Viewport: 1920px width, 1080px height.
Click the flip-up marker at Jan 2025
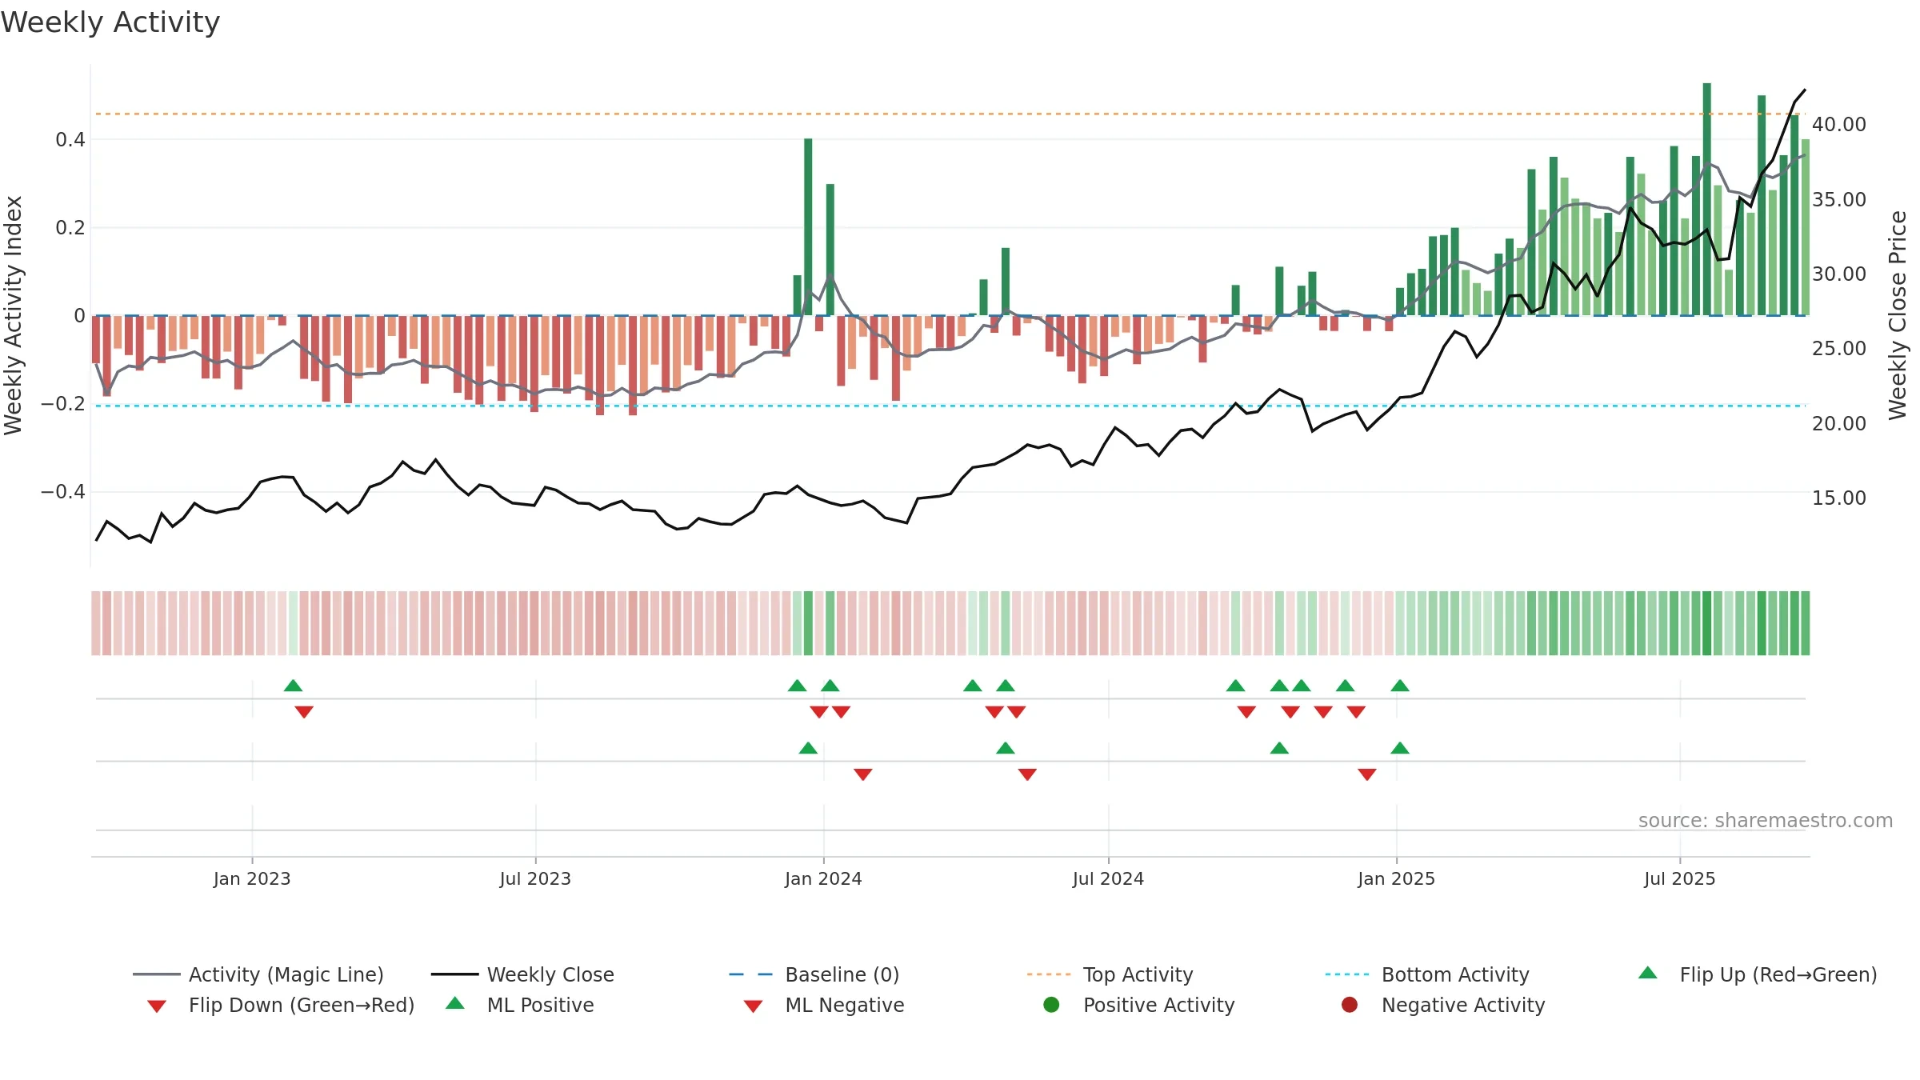(1400, 686)
